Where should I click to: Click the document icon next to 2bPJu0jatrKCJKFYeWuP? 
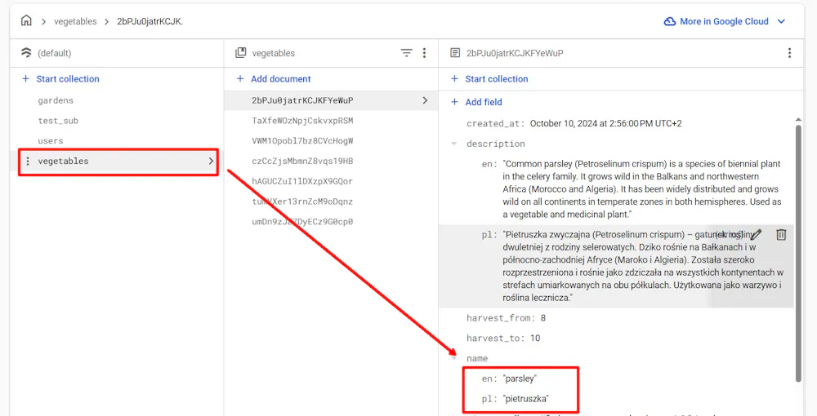point(455,52)
